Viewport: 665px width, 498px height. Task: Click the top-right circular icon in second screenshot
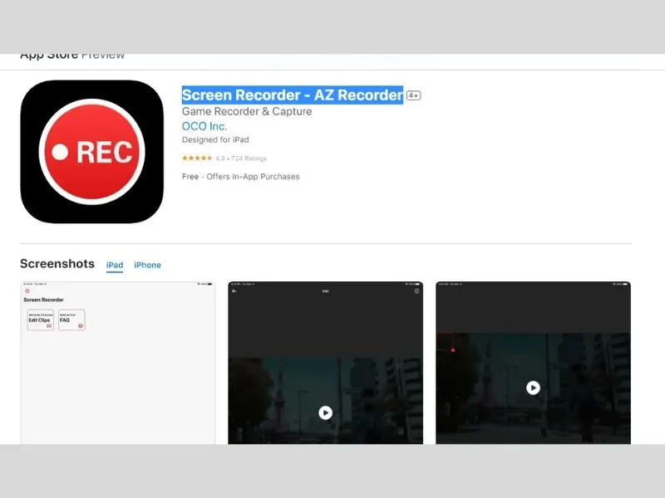click(417, 291)
